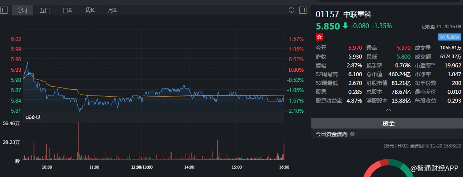Click the 成交量 volume panel label

(33, 117)
